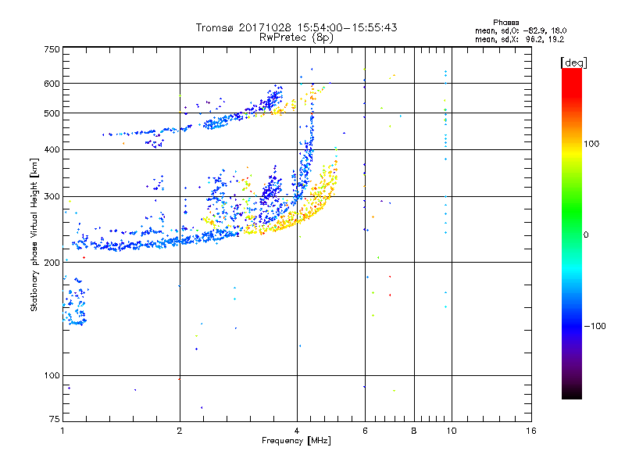625x469 pixels.
Task: Click 'mean, sd,O: -82.9, 18.0' statistic
Action: coord(520,30)
